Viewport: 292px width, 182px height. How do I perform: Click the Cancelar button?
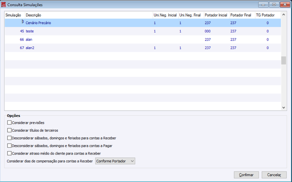click(274, 175)
